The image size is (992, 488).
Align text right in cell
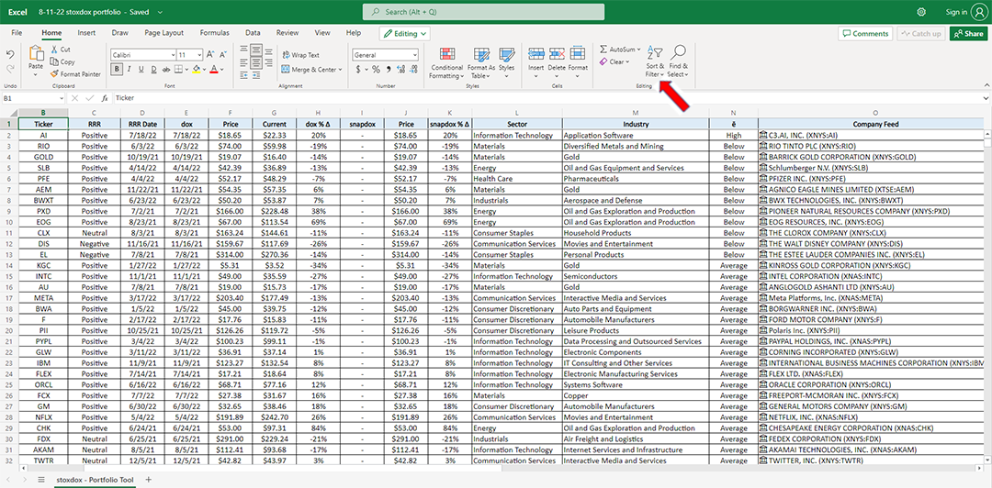(270, 62)
